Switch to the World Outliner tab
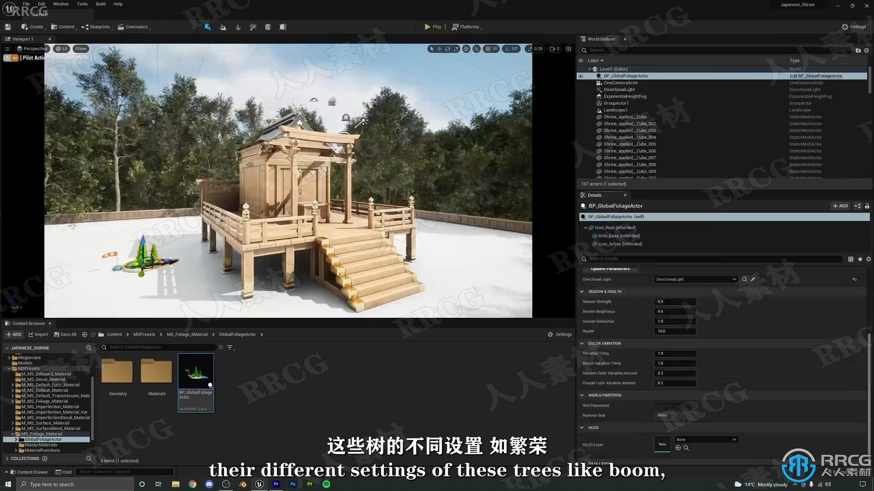The width and height of the screenshot is (874, 491). (x=601, y=39)
